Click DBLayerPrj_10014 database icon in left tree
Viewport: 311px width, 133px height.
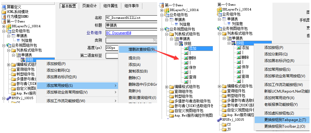click(8, 26)
